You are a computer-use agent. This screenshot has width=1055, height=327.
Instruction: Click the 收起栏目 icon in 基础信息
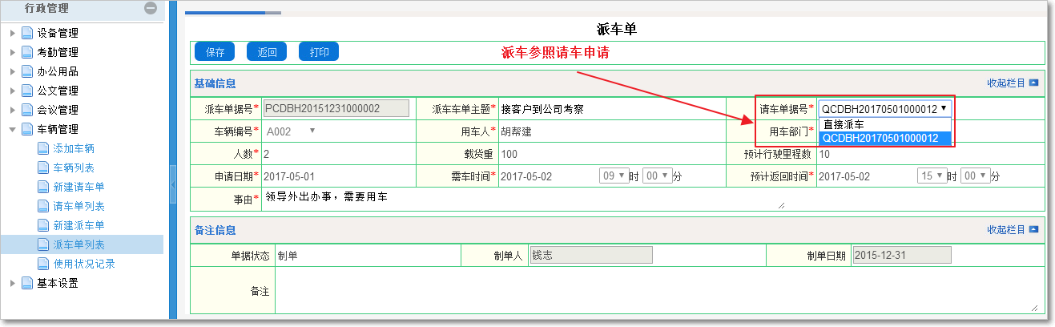pyautogui.click(x=1033, y=83)
